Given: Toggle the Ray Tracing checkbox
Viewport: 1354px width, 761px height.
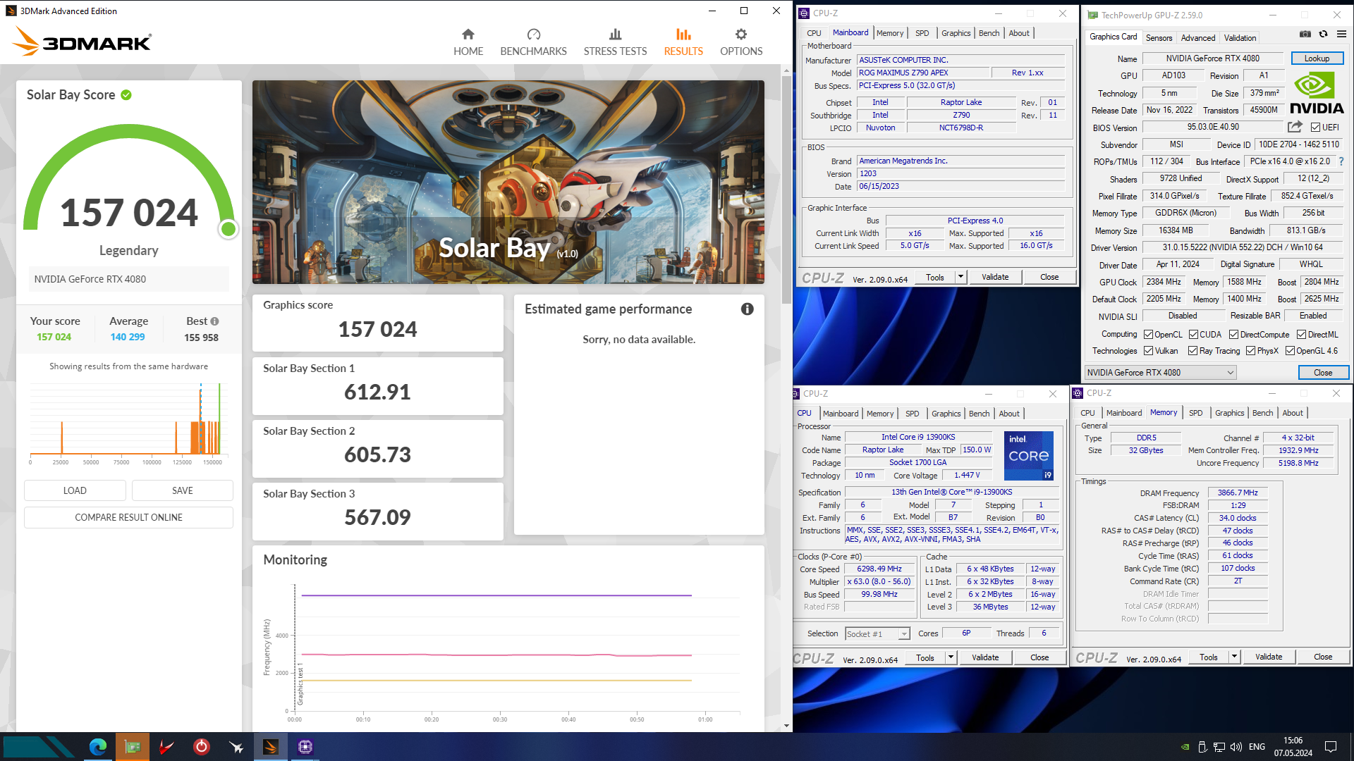Looking at the screenshot, I should coord(1193,351).
